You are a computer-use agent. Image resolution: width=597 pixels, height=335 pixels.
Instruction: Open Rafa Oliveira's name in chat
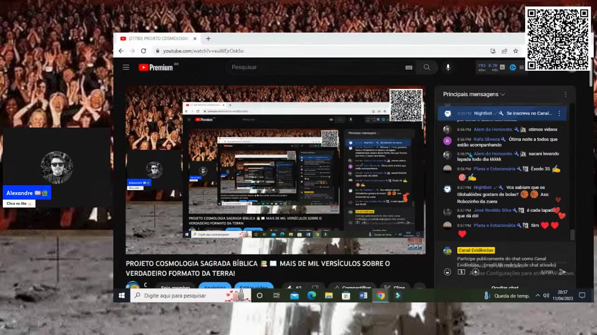point(485,139)
